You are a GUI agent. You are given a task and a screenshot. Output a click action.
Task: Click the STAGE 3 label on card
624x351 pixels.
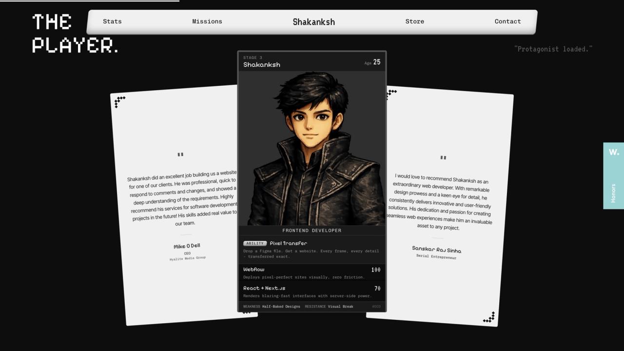253,58
